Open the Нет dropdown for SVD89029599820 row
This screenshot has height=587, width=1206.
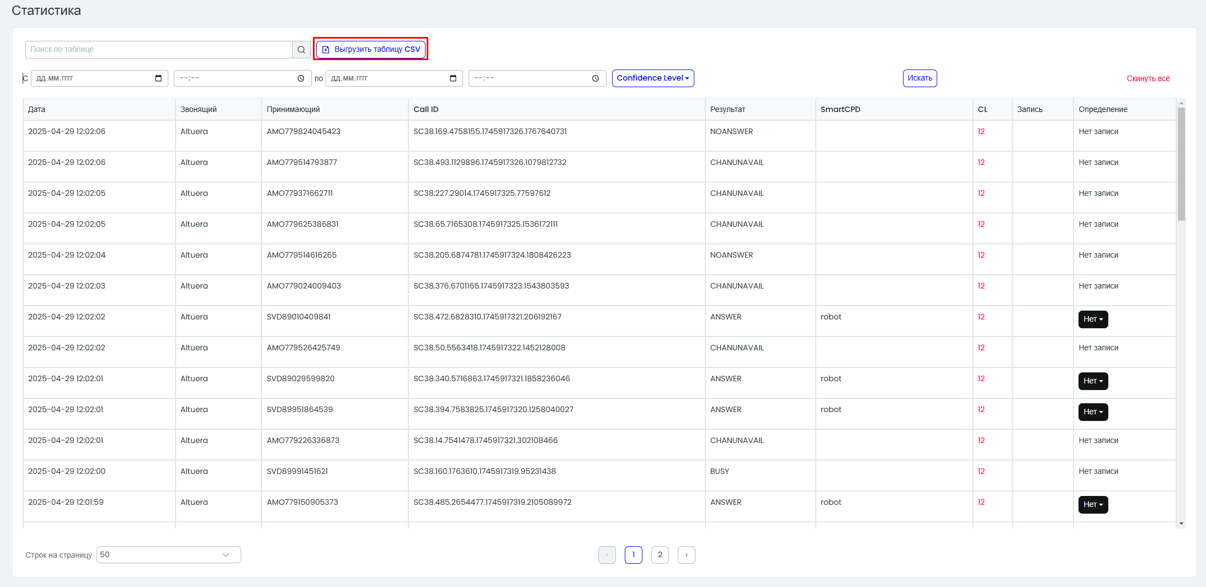[x=1093, y=381]
